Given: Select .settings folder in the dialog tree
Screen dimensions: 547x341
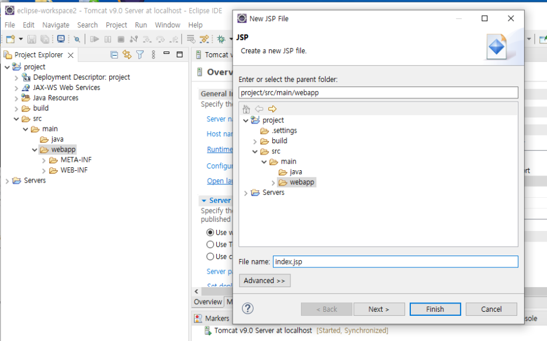Looking at the screenshot, I should (x=279, y=130).
